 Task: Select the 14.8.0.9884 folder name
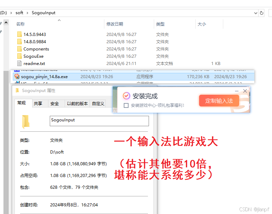click(35, 41)
